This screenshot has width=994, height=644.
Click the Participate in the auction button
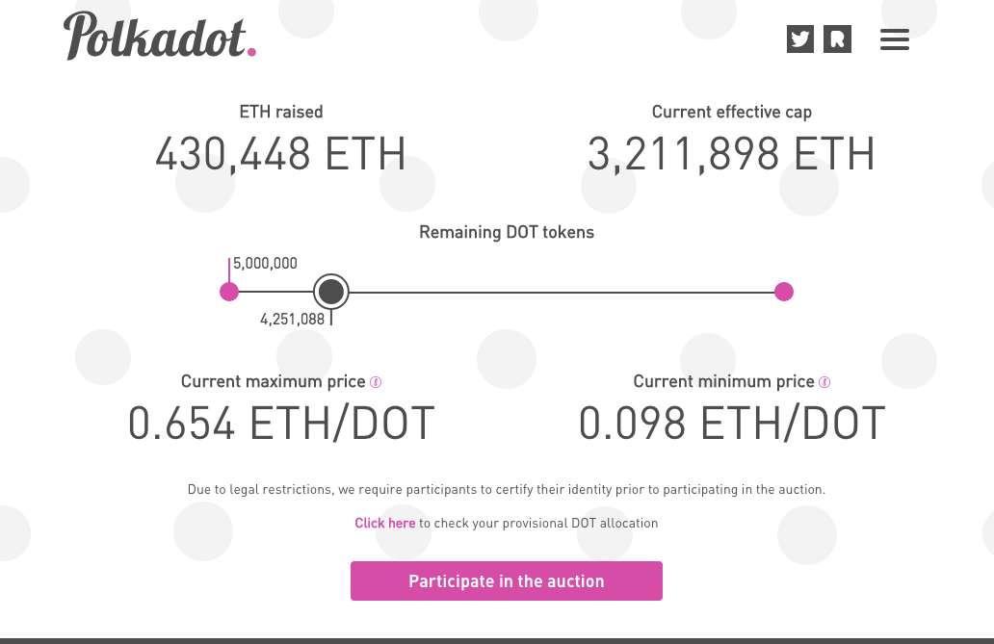coord(507,580)
